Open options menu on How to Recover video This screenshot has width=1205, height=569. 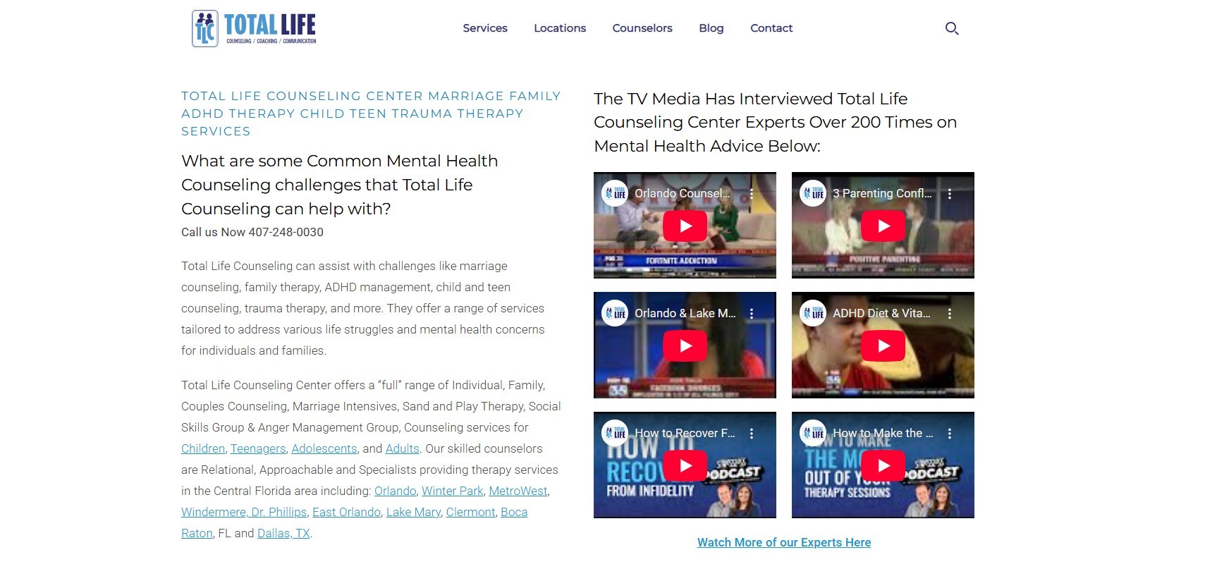[752, 433]
